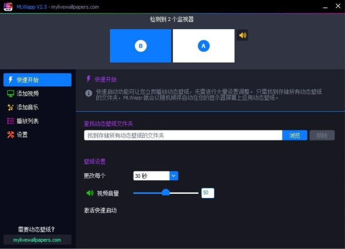Image resolution: width=345 pixels, height=249 pixels.
Task: Open the 播放列表 menu item
Action: pyautogui.click(x=28, y=121)
